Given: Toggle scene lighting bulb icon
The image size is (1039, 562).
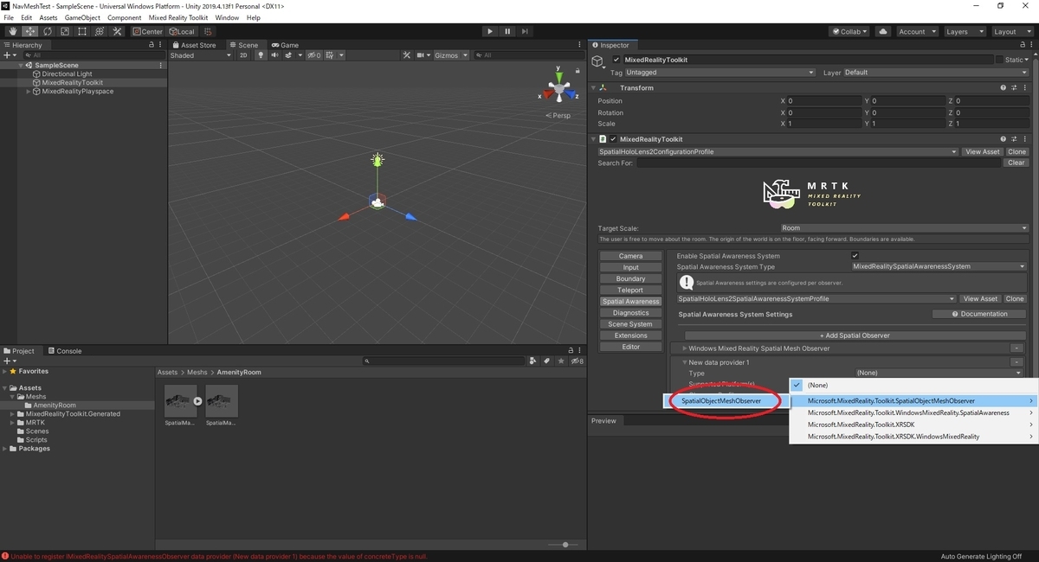Looking at the screenshot, I should [261, 55].
